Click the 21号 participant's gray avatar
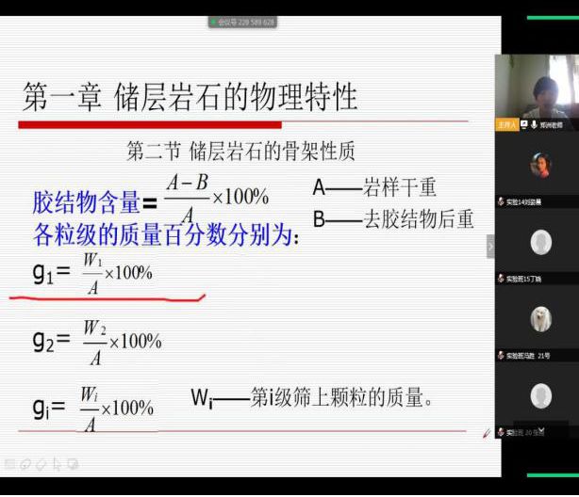Image resolution: width=579 pixels, height=497 pixels. click(x=540, y=395)
